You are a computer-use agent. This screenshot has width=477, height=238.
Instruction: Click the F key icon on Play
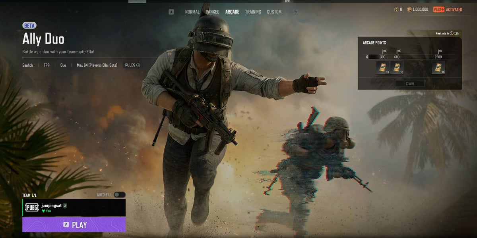tap(66, 225)
